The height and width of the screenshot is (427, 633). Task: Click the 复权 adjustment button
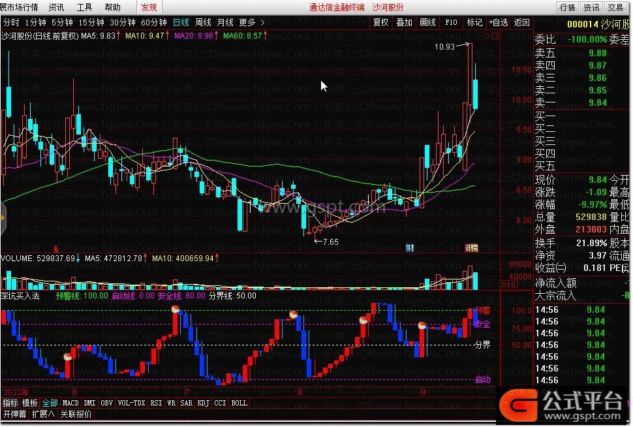381,23
